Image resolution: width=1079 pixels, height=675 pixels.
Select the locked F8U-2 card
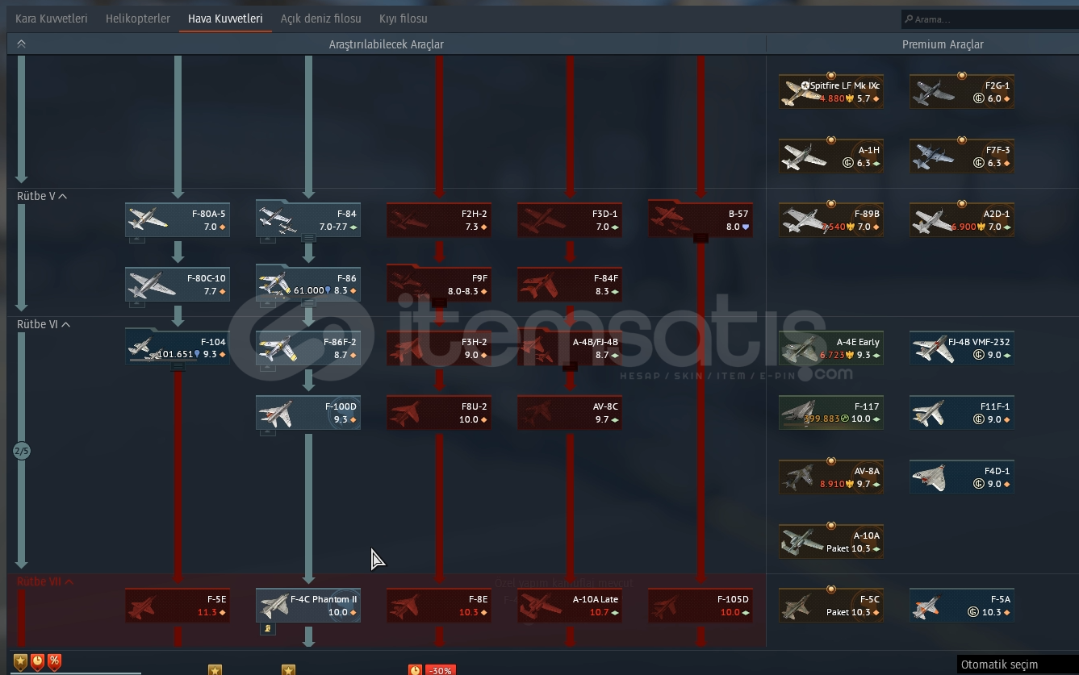pyautogui.click(x=439, y=412)
